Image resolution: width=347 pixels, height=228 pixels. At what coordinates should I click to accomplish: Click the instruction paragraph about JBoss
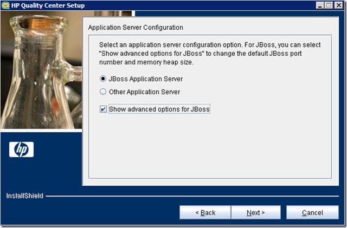tap(210, 54)
